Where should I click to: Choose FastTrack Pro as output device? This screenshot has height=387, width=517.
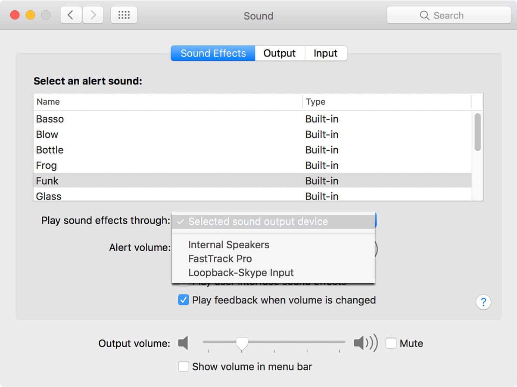click(220, 259)
